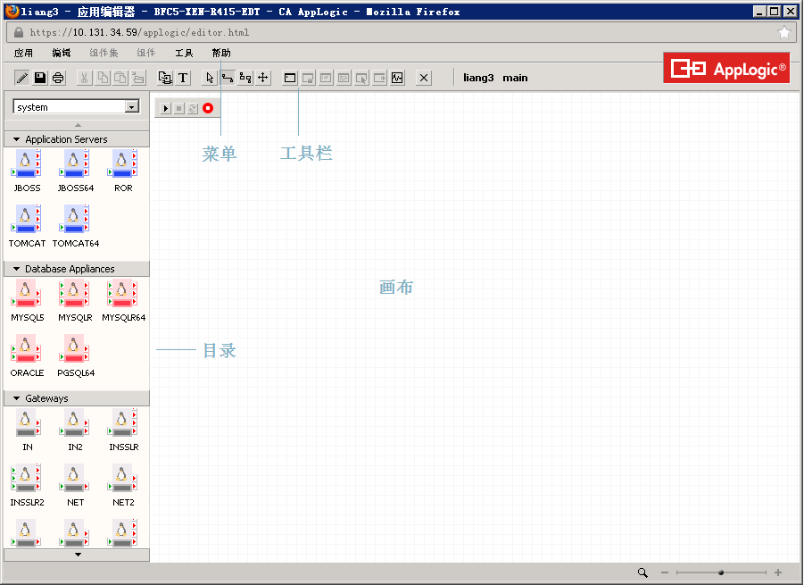Click the pencil edit toolbar icon
Screen dimensions: 804x585
click(x=21, y=78)
